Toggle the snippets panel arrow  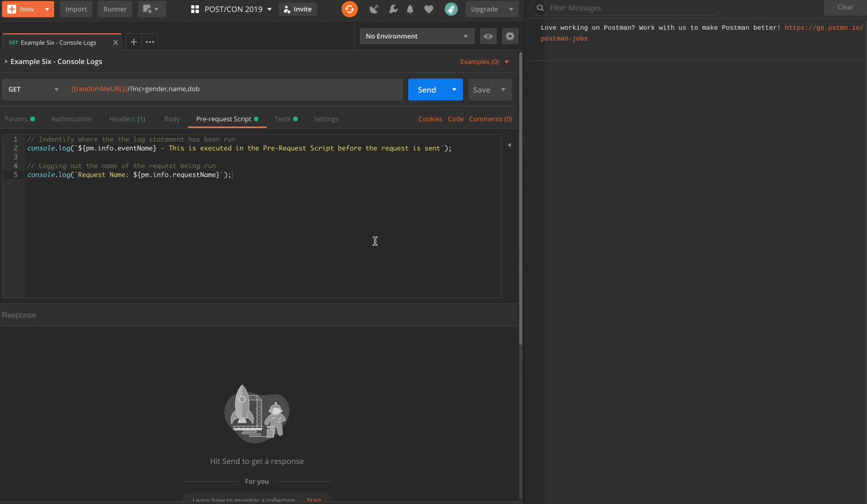point(509,145)
